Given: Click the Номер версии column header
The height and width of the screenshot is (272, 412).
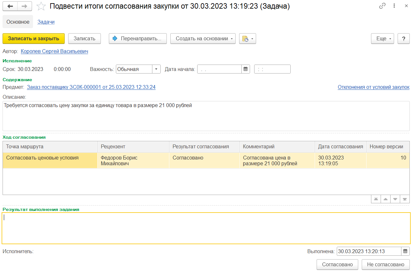Looking at the screenshot, I should (x=388, y=147).
